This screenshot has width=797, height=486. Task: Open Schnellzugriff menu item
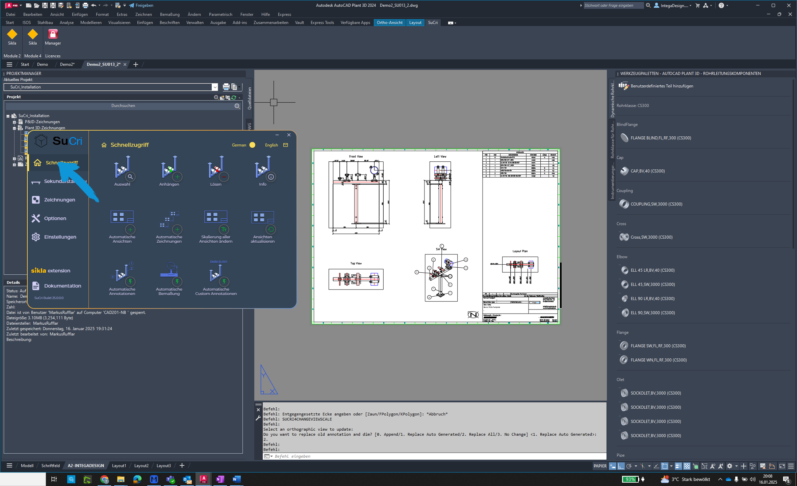pyautogui.click(x=60, y=162)
